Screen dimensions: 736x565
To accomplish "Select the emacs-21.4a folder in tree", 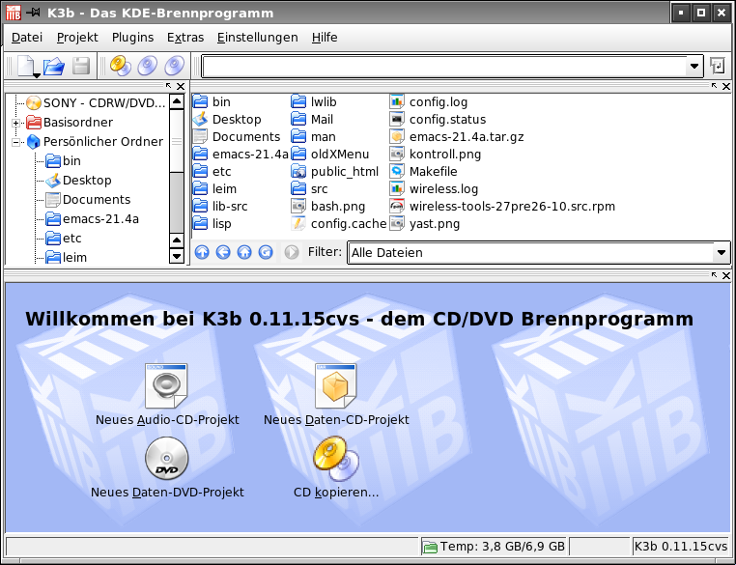I will pyautogui.click(x=92, y=218).
